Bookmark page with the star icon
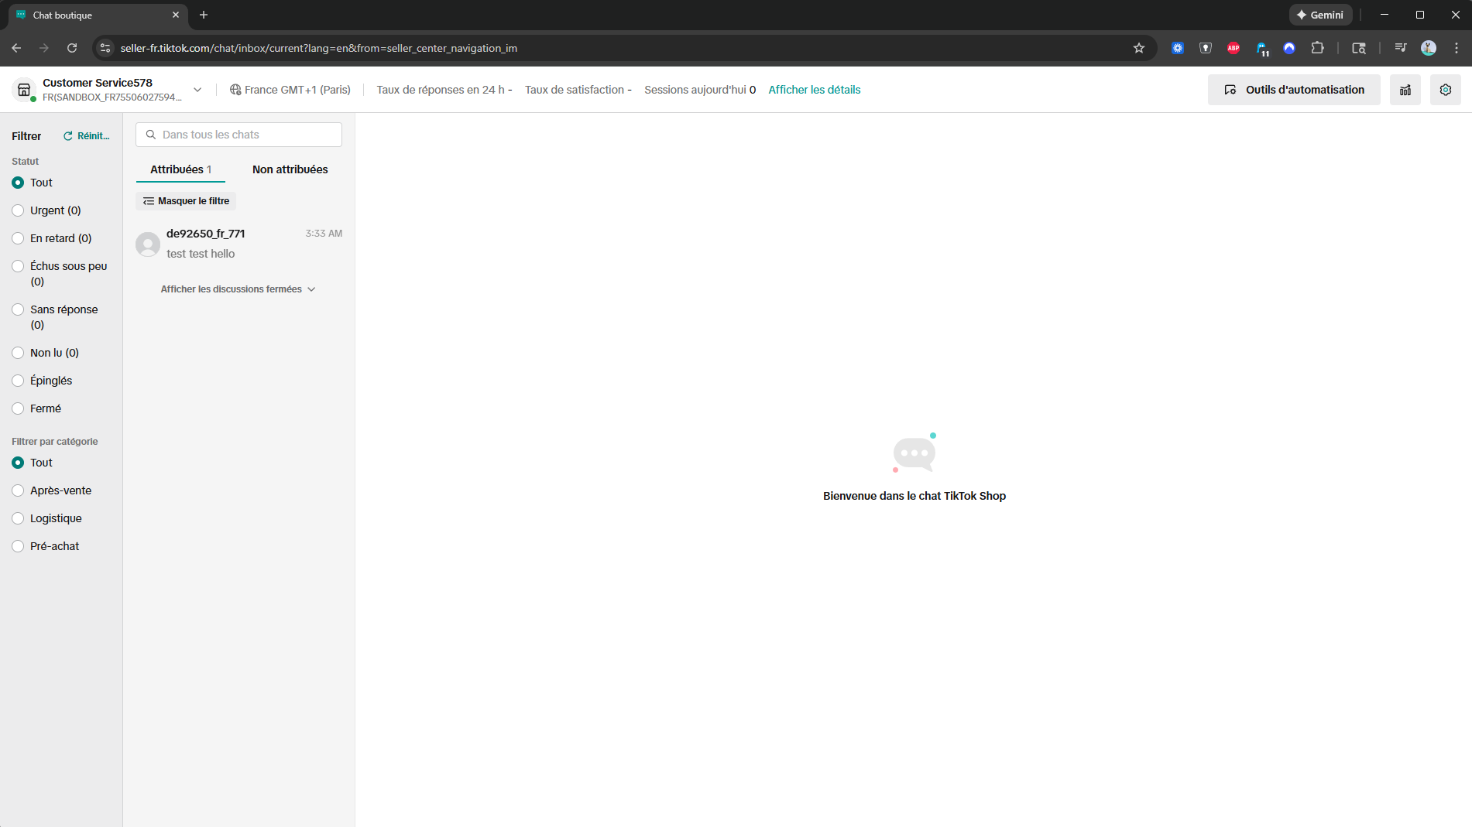This screenshot has height=827, width=1472. (x=1138, y=48)
